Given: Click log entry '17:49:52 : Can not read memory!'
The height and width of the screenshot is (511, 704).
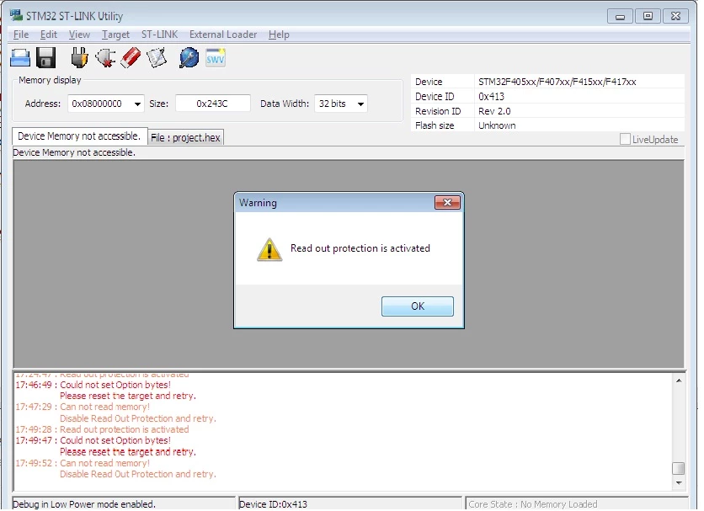Looking at the screenshot, I should [83, 463].
